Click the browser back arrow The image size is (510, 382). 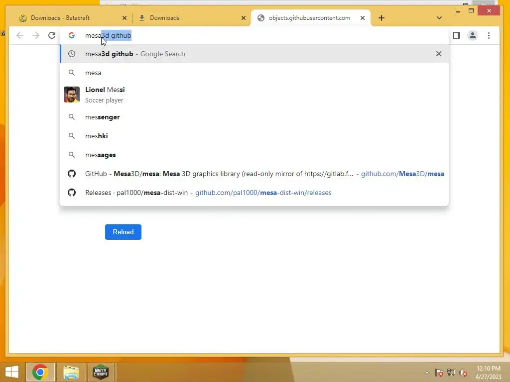[20, 35]
